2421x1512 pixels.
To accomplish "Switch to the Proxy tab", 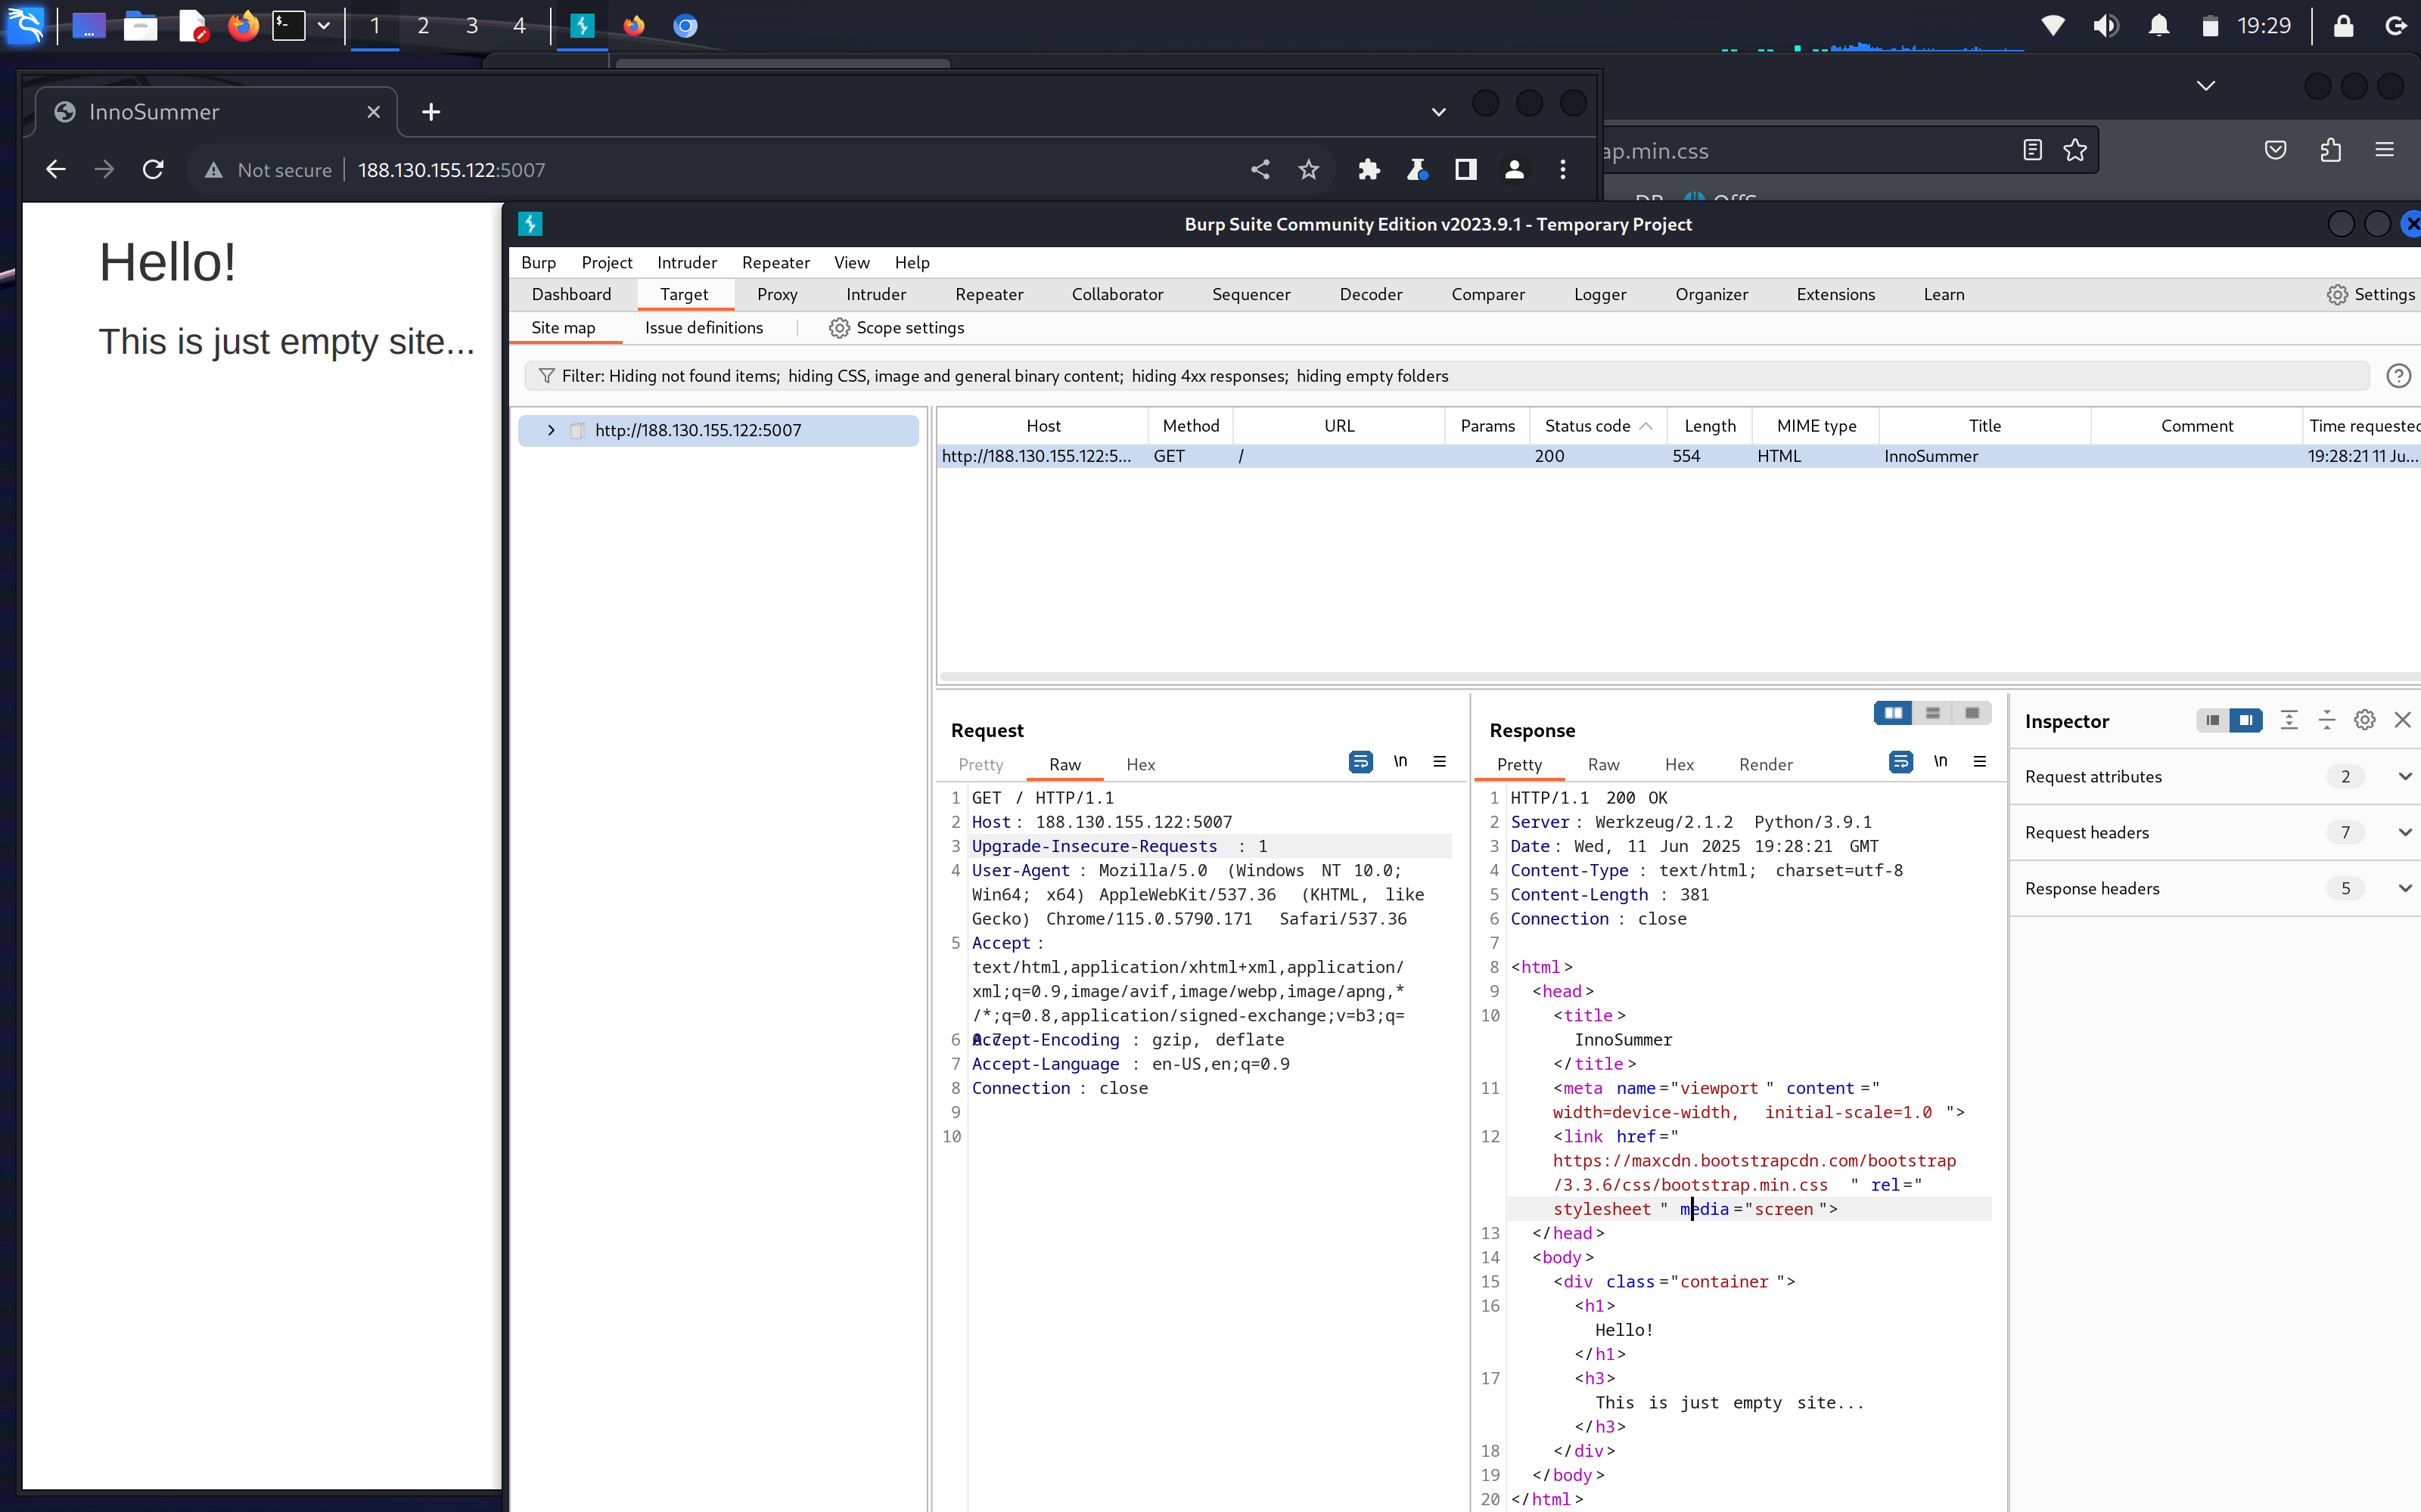I will coord(777,294).
